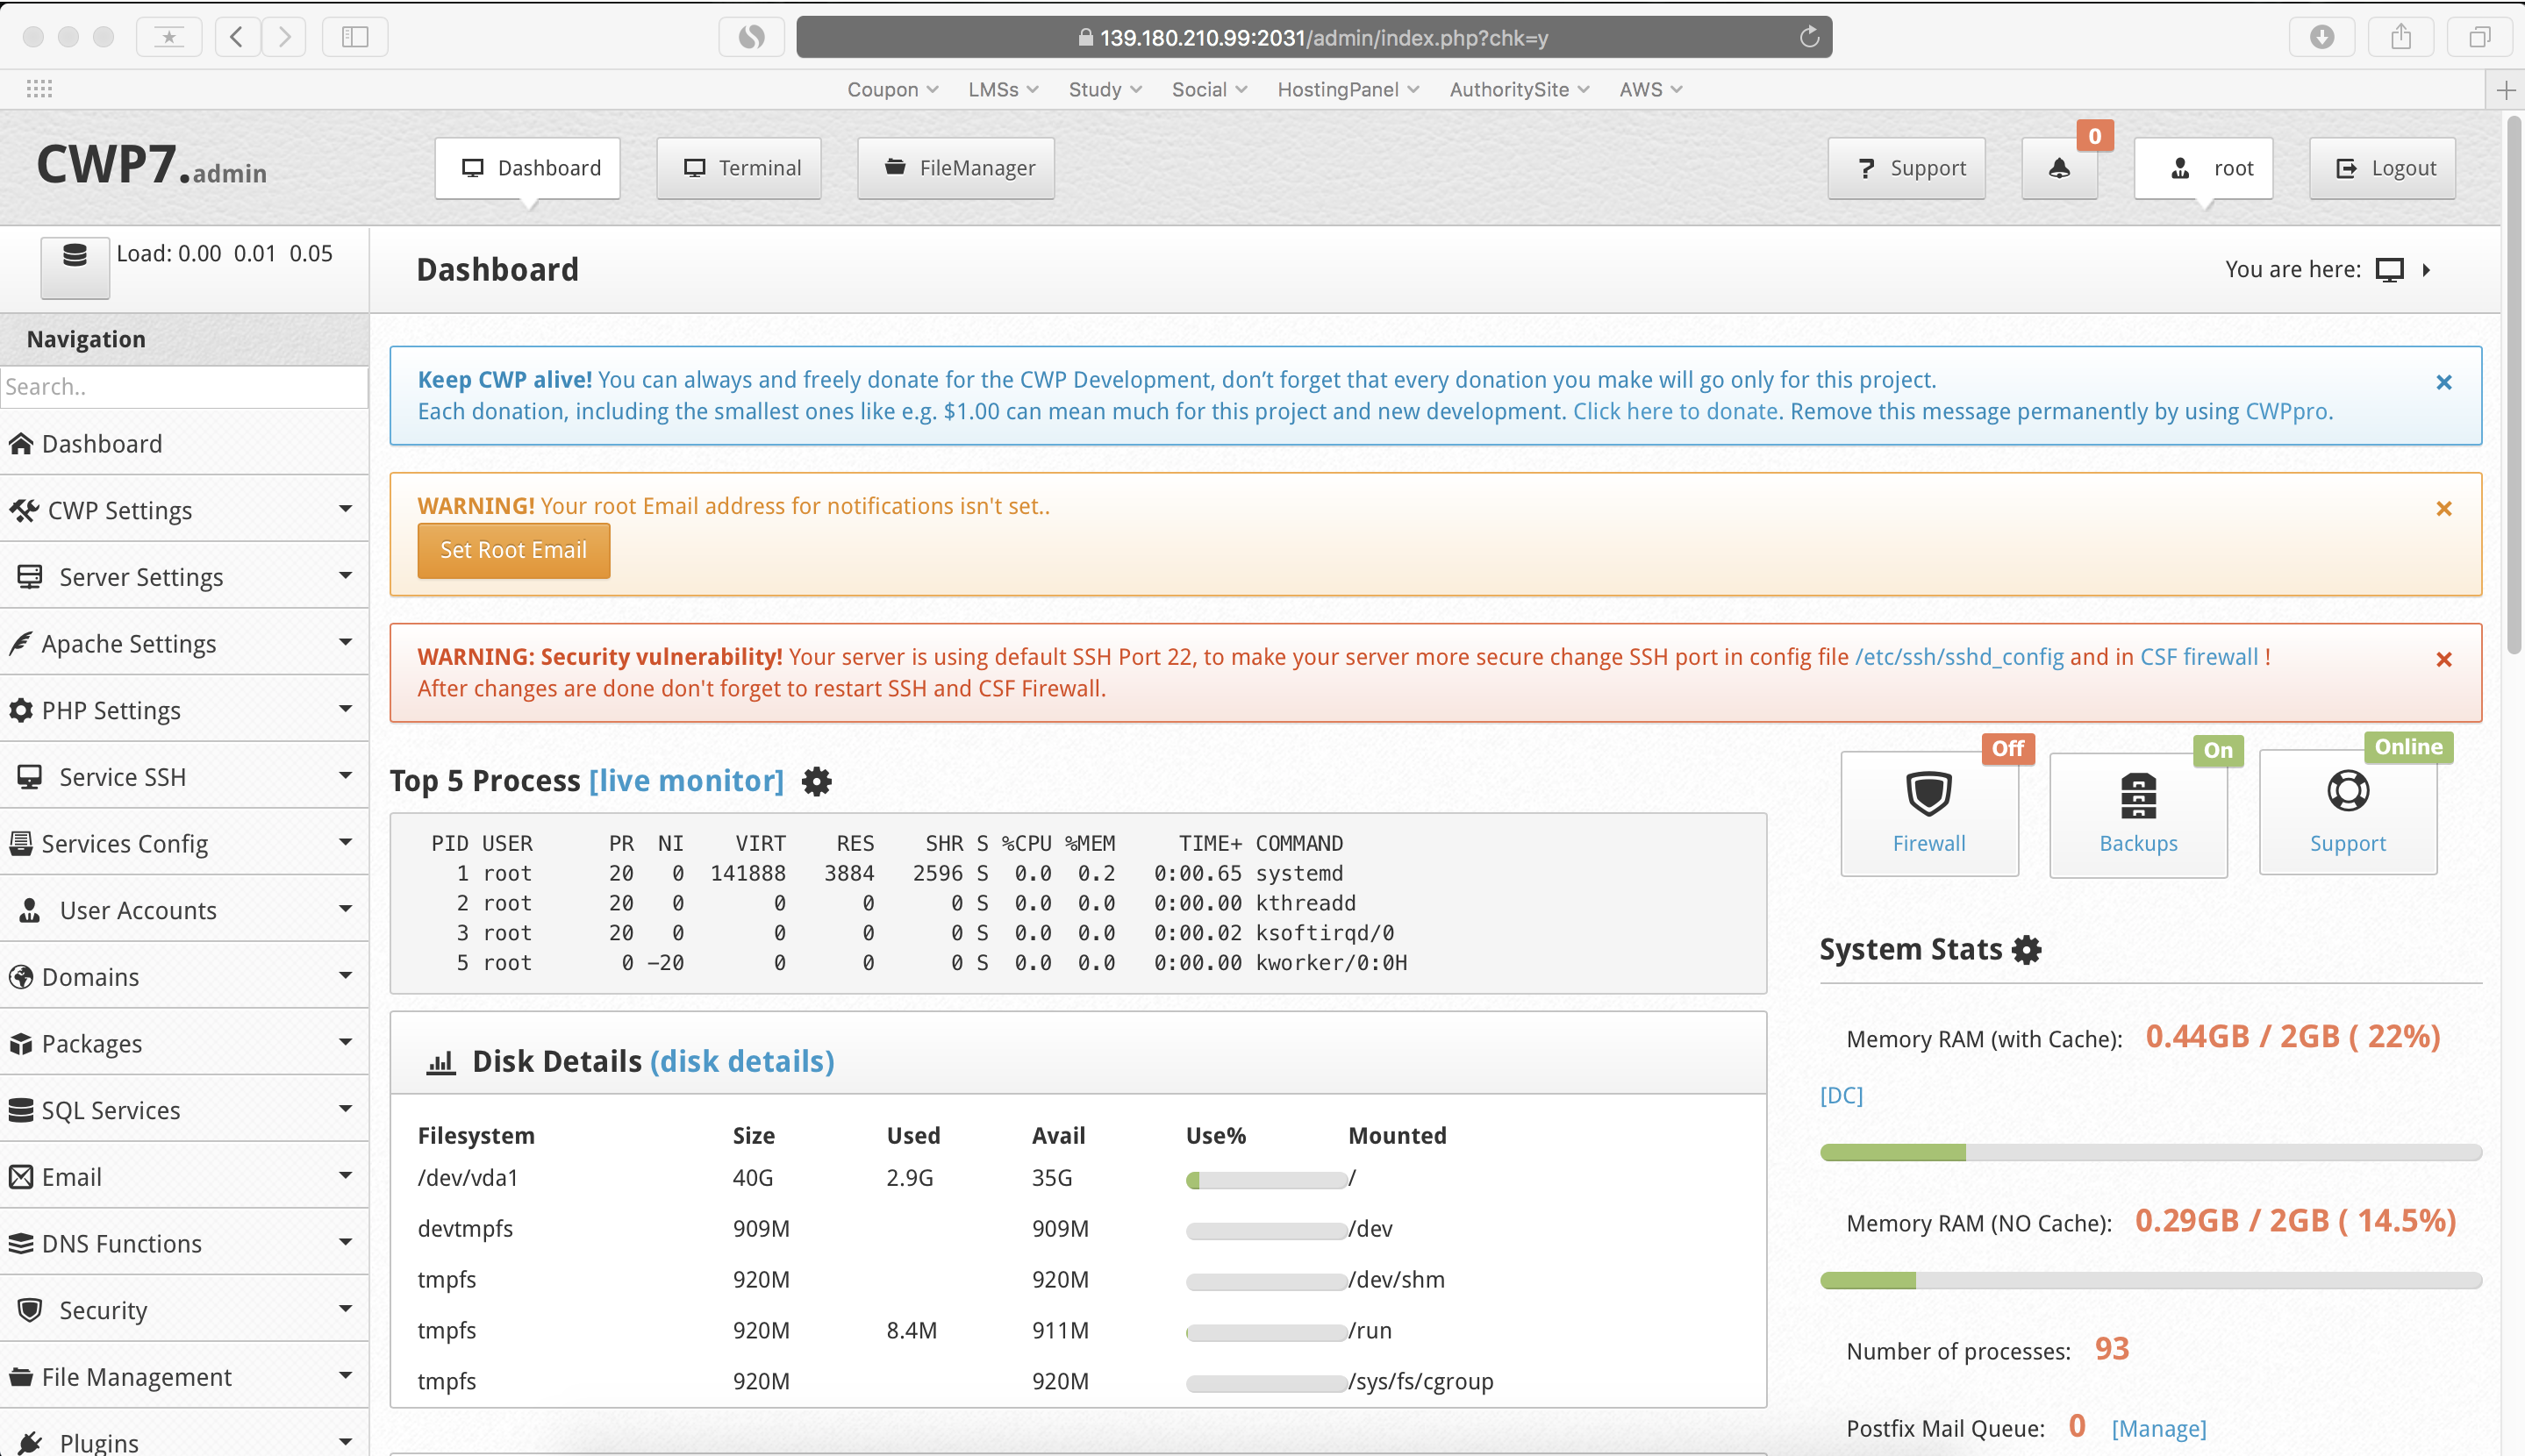Reload the page in the browser
This screenshot has width=2525, height=1456.
[1809, 38]
